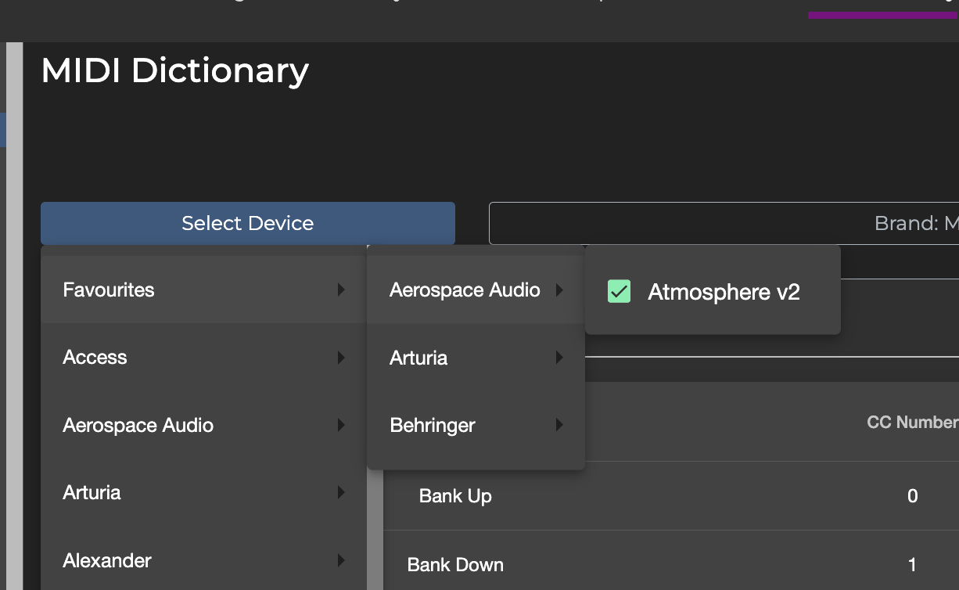Expand the Behringer device list

(433, 425)
